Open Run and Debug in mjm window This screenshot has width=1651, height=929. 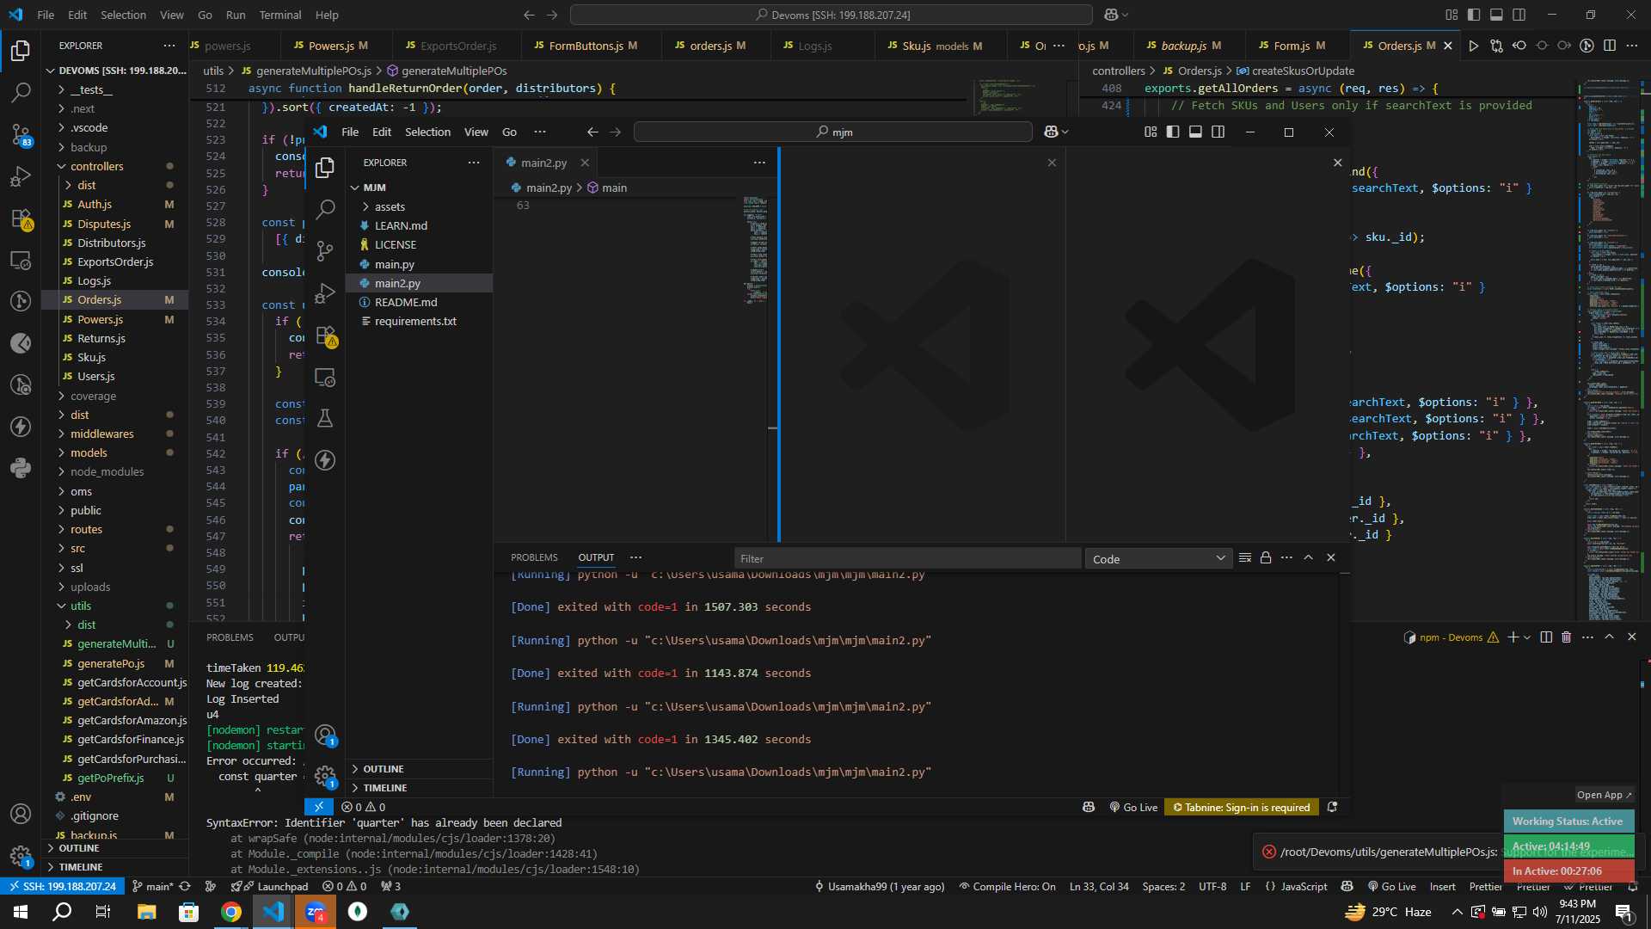[x=325, y=292]
